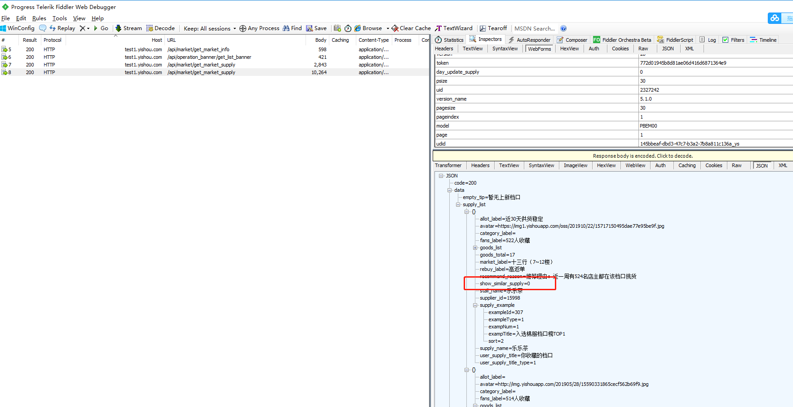Image resolution: width=793 pixels, height=407 pixels.
Task: Open the Keep: All sessions dropdown
Action: coord(210,28)
